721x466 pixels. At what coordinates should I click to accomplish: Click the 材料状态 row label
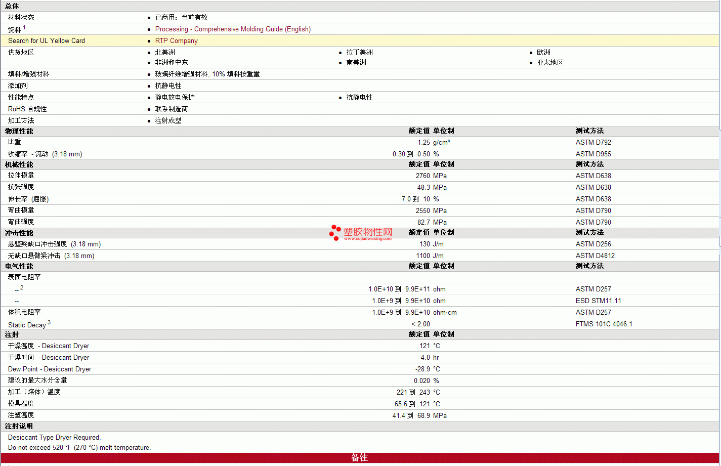click(x=21, y=18)
